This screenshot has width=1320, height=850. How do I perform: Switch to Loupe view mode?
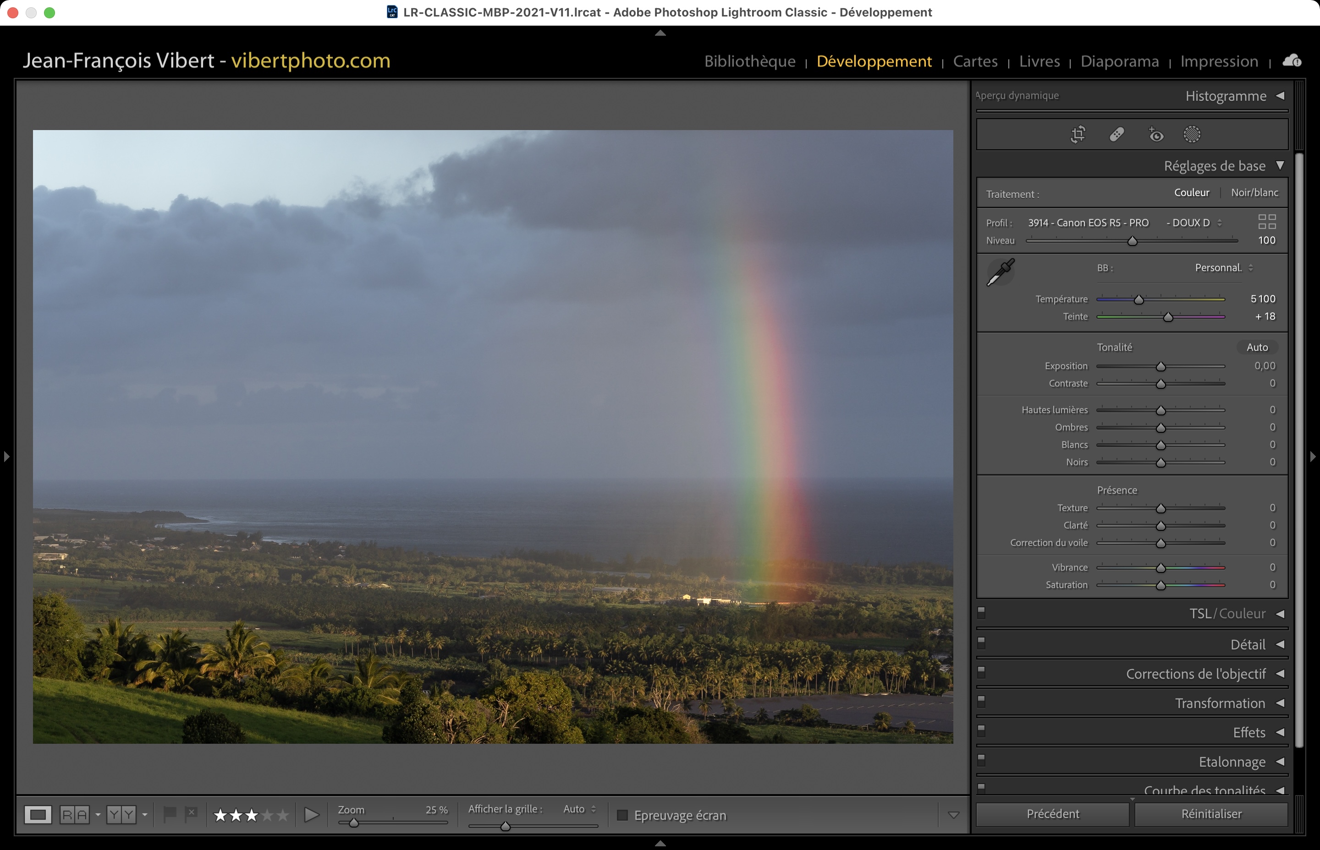38,815
